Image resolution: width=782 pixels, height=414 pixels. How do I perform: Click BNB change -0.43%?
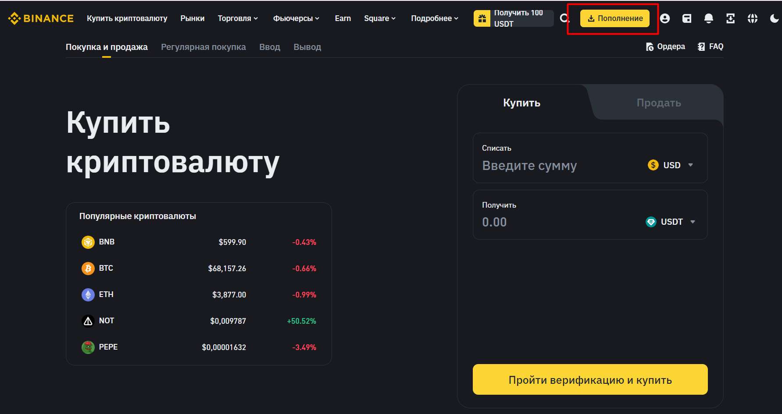click(304, 242)
